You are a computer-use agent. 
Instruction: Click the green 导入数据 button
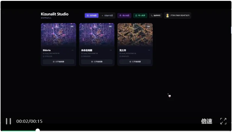(140, 15)
